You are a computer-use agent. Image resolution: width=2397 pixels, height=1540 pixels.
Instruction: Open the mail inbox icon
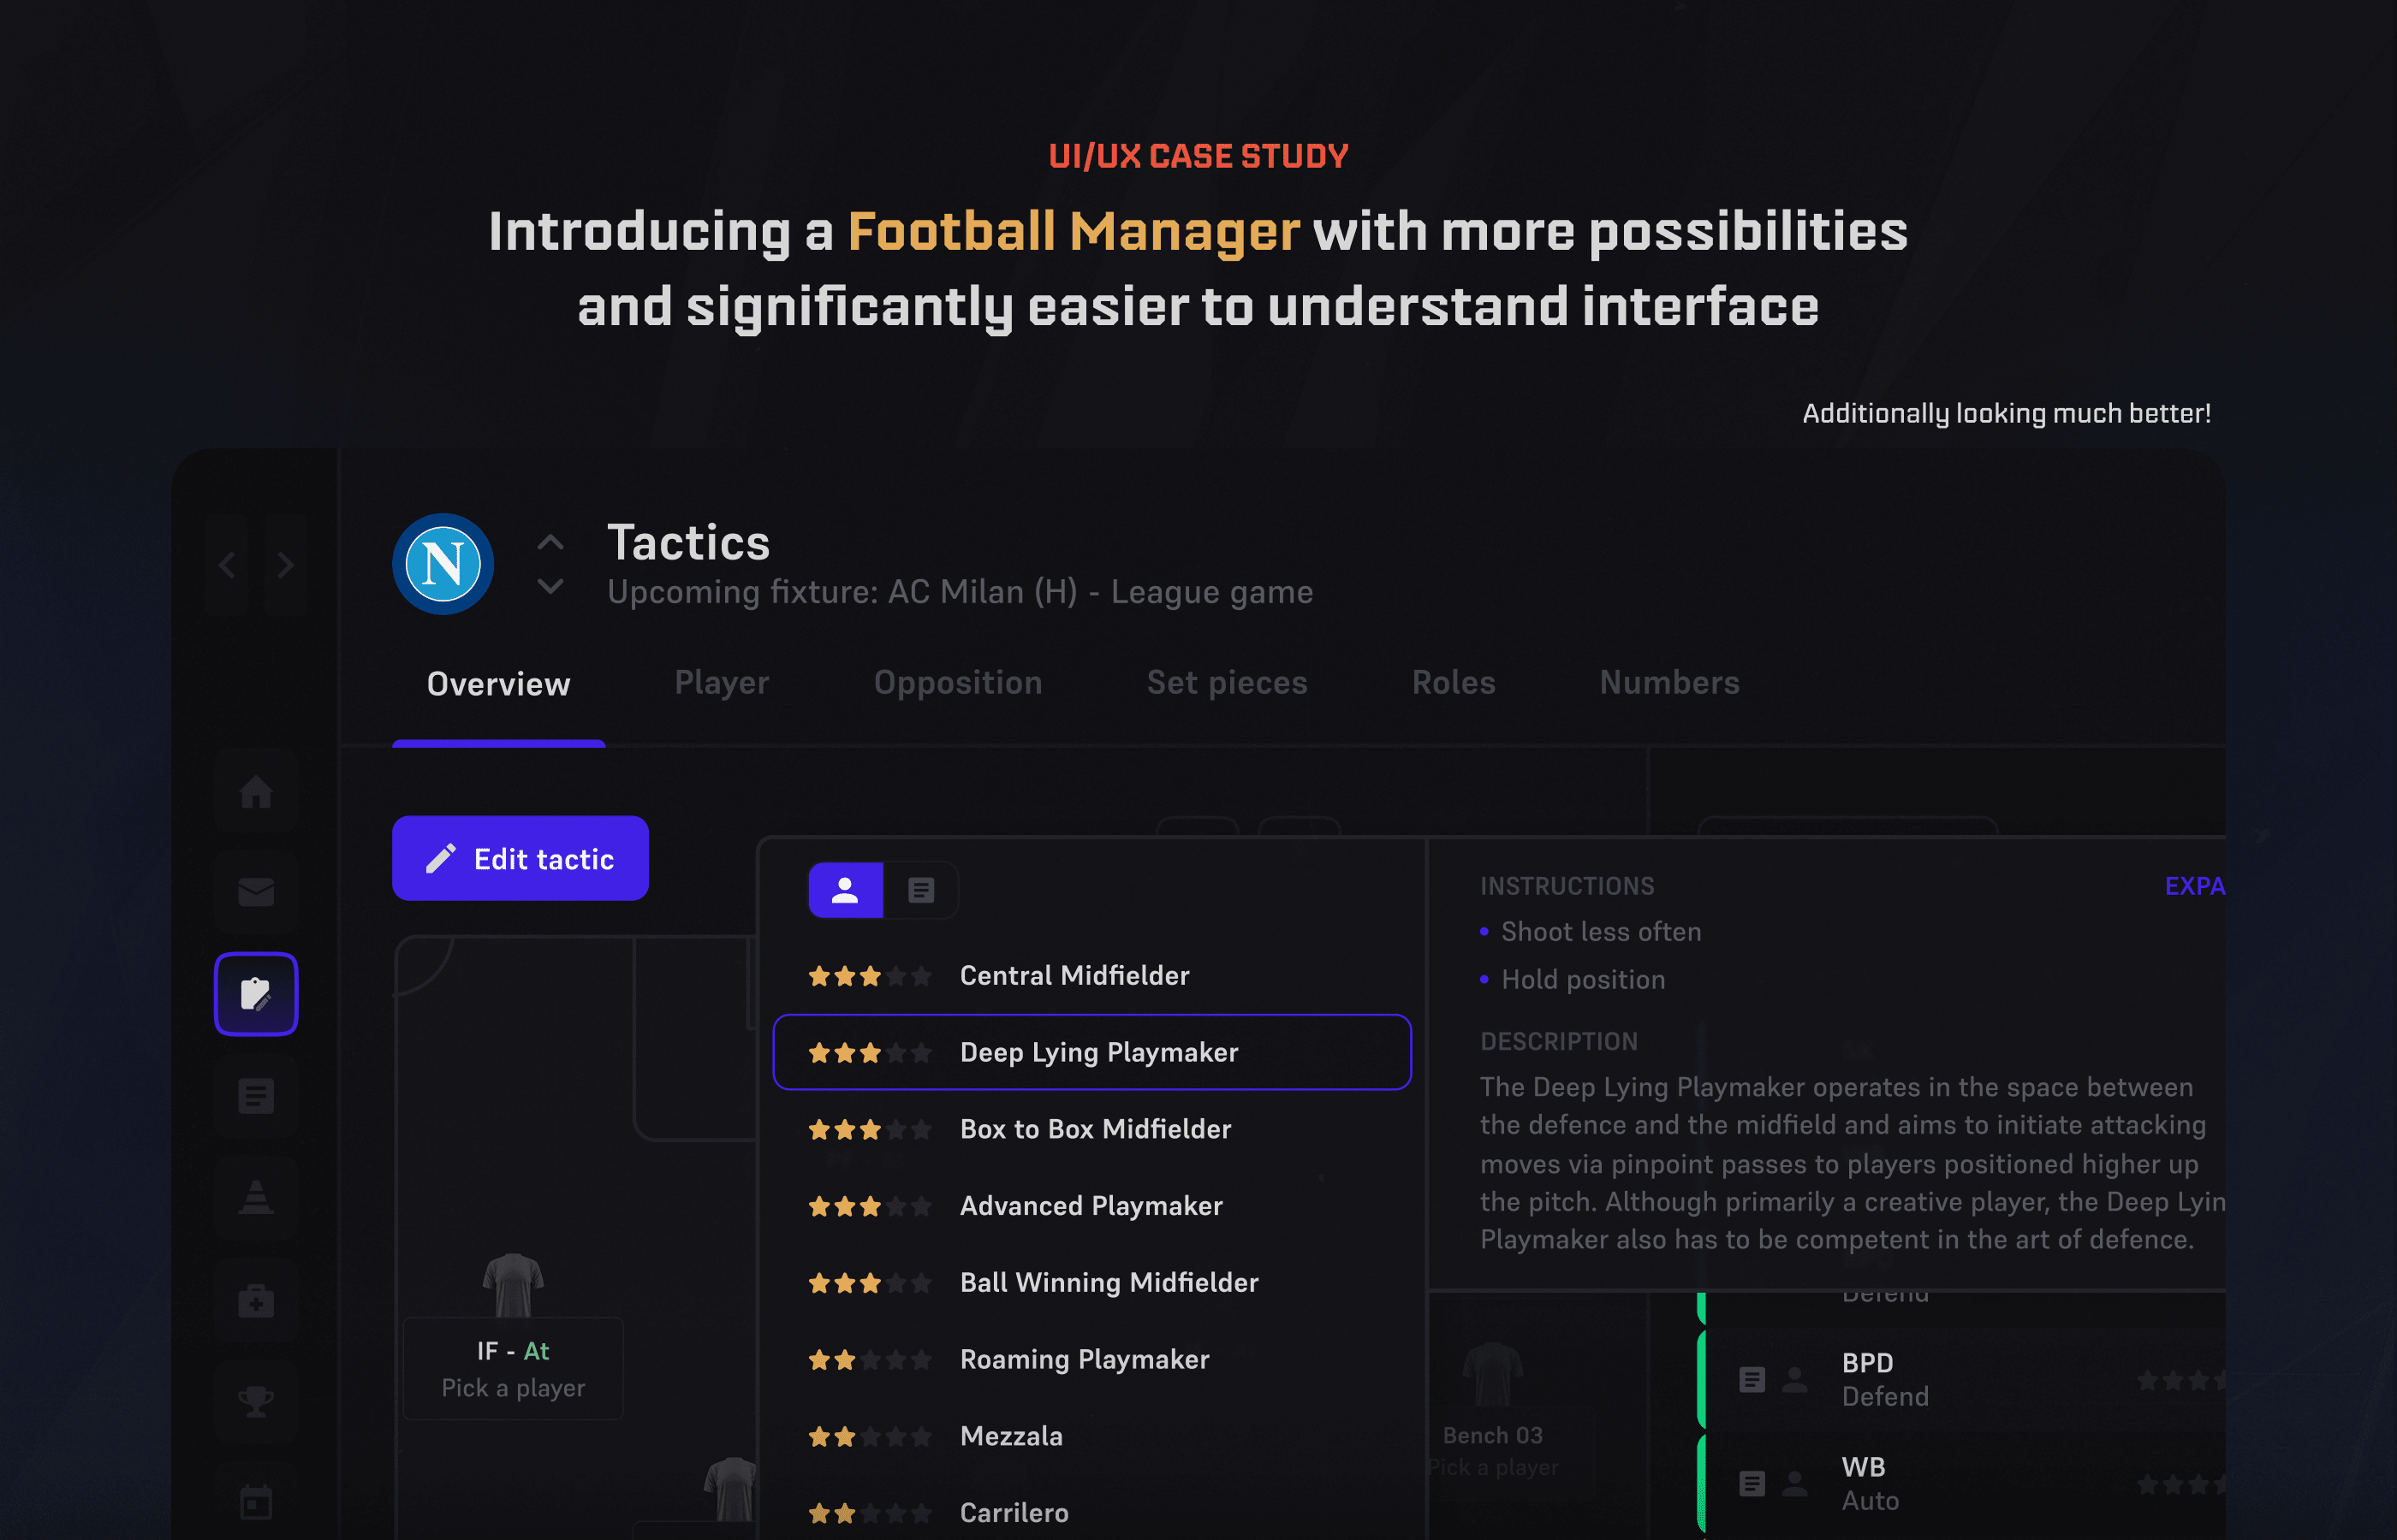click(256, 892)
